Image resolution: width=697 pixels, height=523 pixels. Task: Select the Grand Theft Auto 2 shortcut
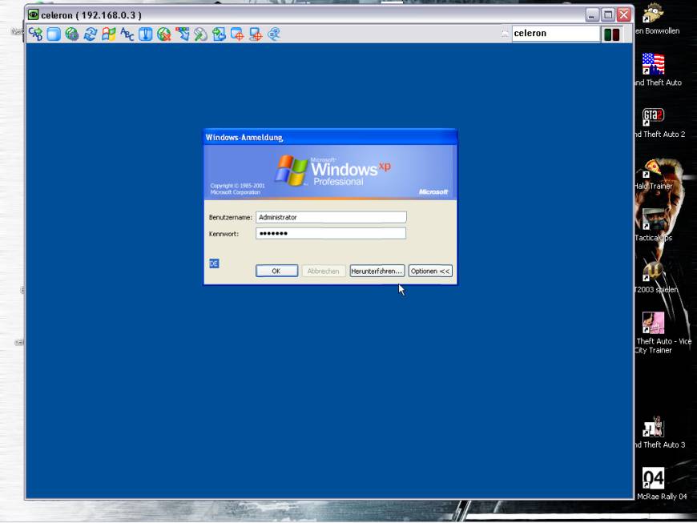pos(659,123)
